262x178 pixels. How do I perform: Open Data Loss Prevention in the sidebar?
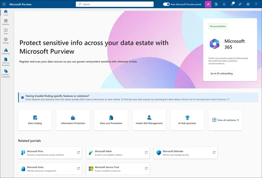coord(6,61)
